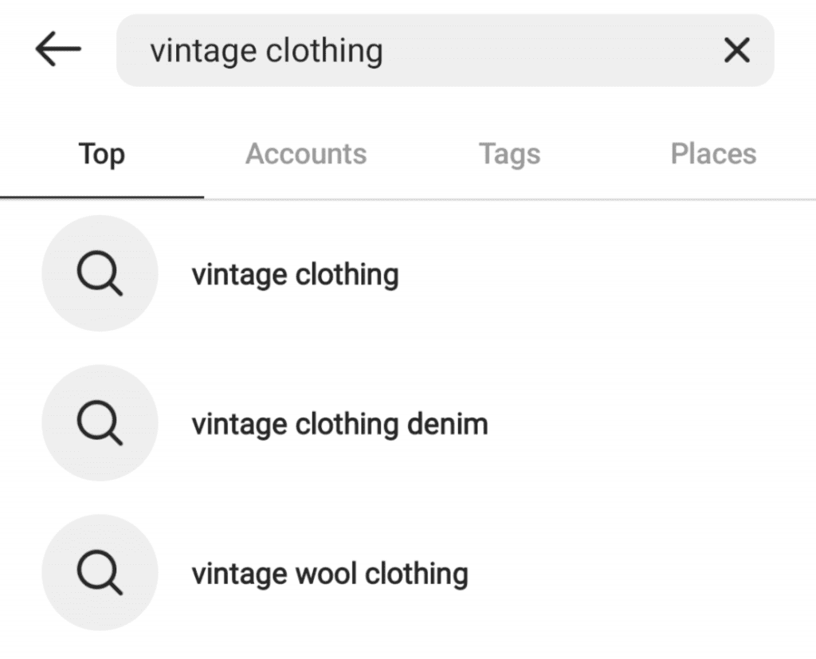Go back using the left arrow
The width and height of the screenshot is (816, 659).
[58, 50]
